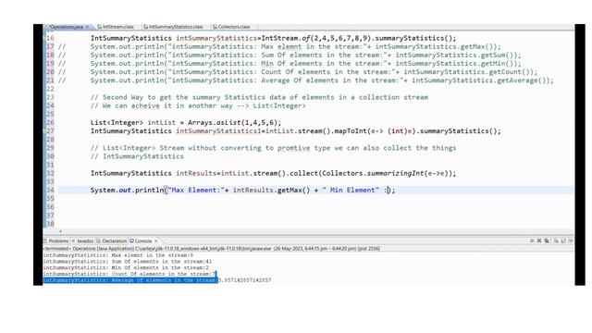Click variable 'intSummaryStatistics1' on line 27
This screenshot has height=333, width=592.
pos(218,131)
